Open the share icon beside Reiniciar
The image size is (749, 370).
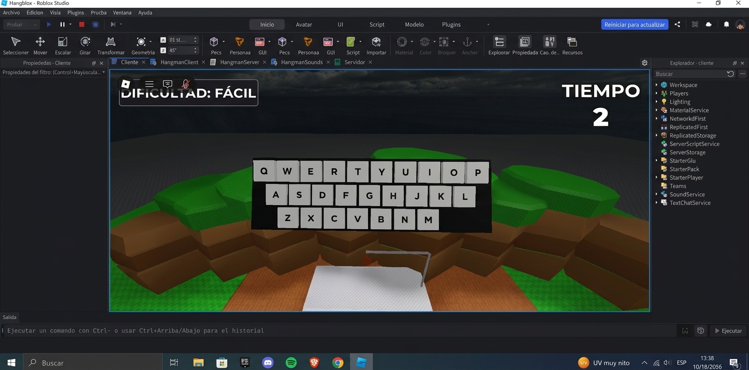point(677,24)
